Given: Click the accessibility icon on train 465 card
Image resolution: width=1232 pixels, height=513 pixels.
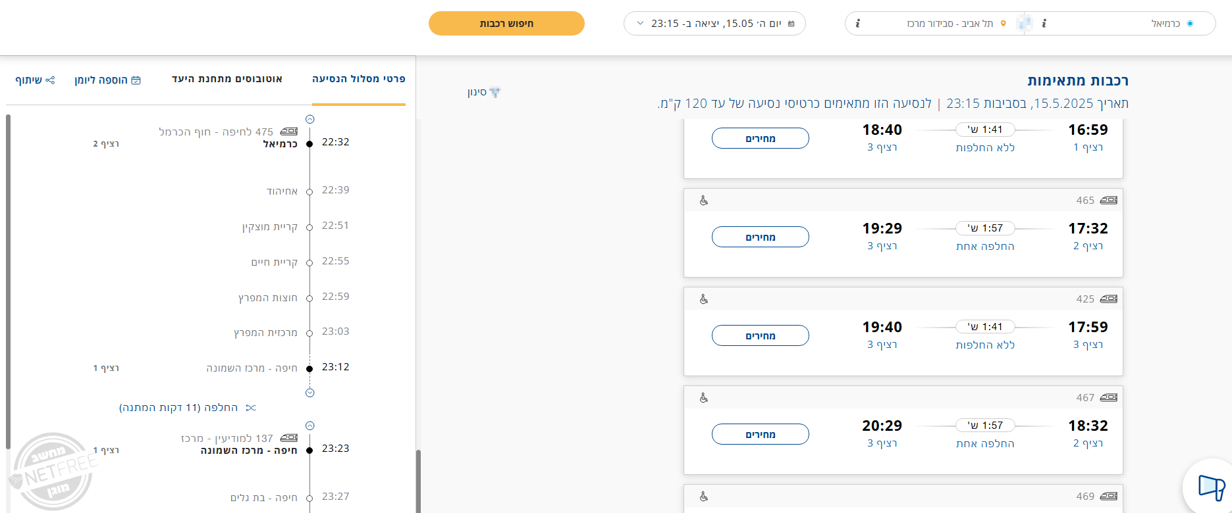Looking at the screenshot, I should click(x=704, y=201).
